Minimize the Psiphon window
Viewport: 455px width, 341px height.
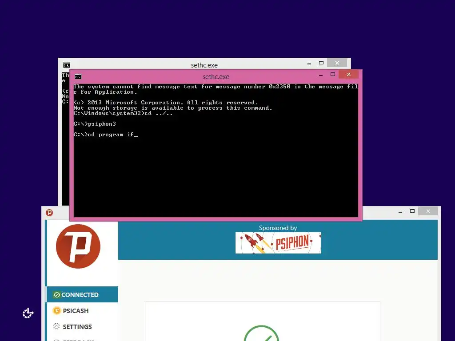pos(400,211)
